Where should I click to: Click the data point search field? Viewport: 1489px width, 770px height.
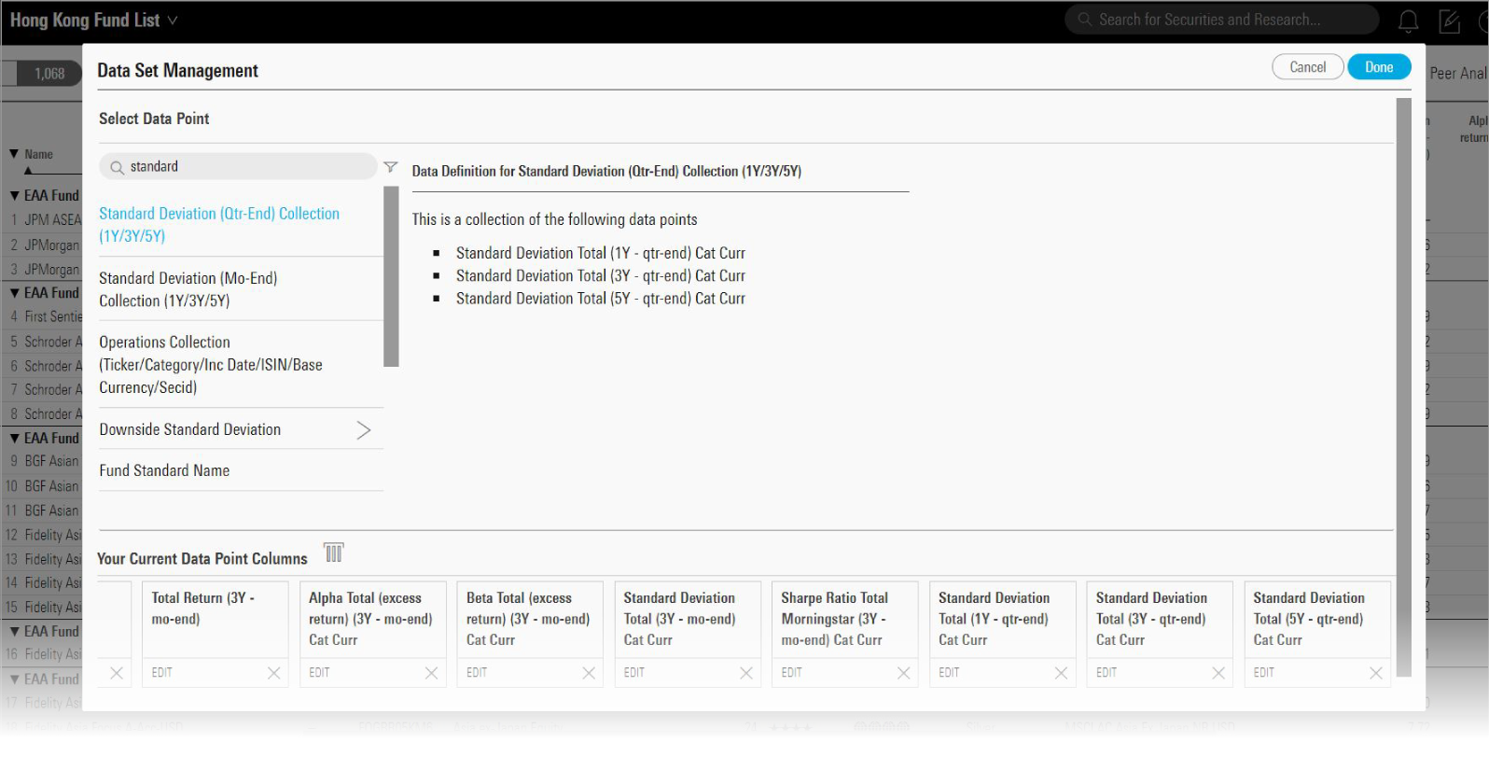point(243,167)
